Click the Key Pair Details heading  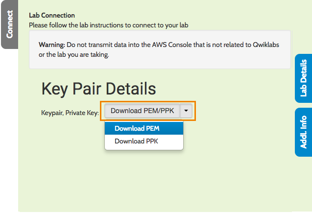(98, 89)
